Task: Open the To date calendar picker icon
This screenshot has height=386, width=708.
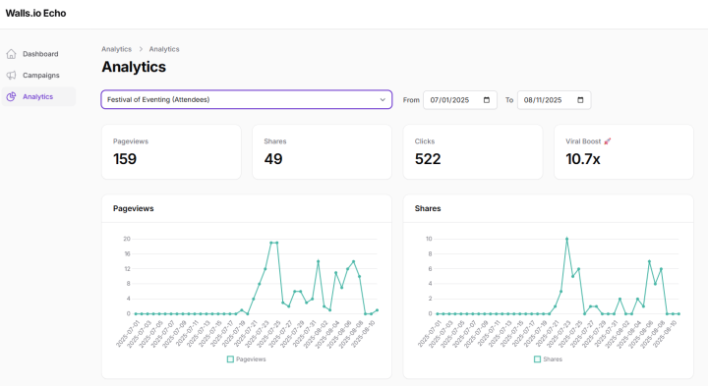Action: (580, 100)
